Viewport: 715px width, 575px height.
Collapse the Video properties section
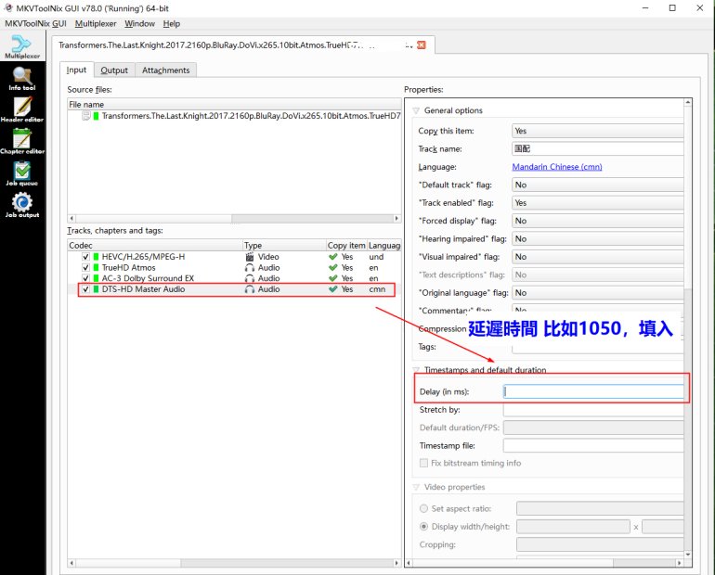tap(416, 487)
